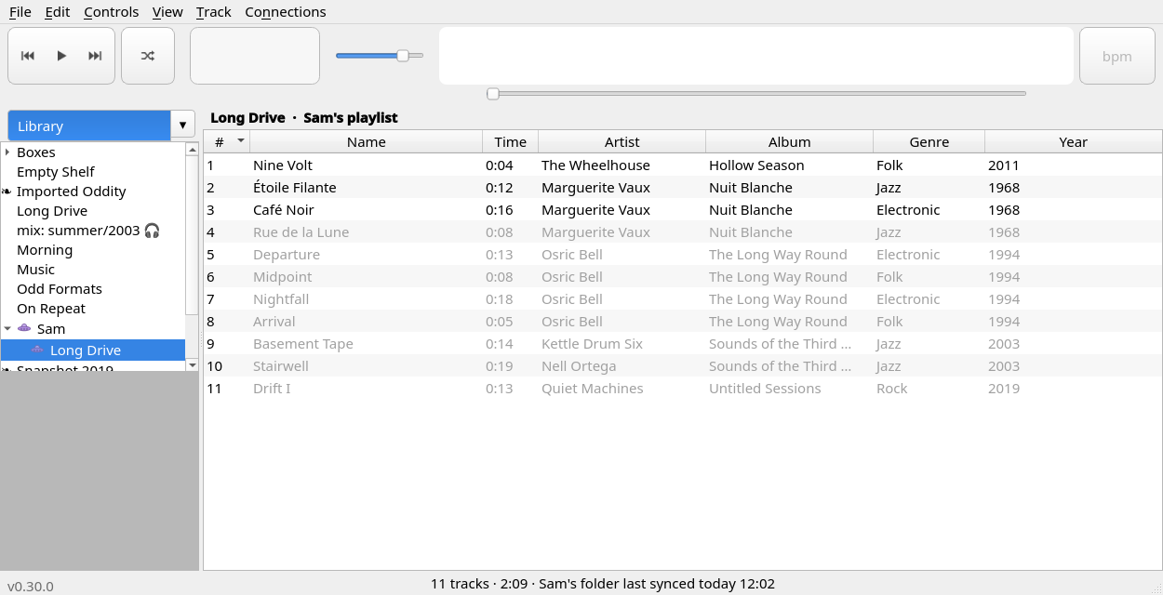Select the track 'Étoile Filante'
1163x595 pixels.
[682, 188]
